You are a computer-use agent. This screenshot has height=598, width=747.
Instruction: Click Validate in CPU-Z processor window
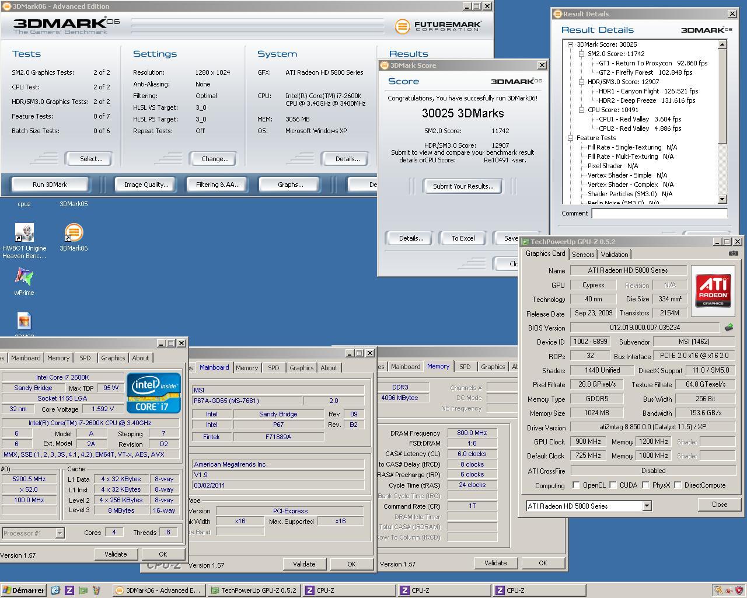pos(116,554)
